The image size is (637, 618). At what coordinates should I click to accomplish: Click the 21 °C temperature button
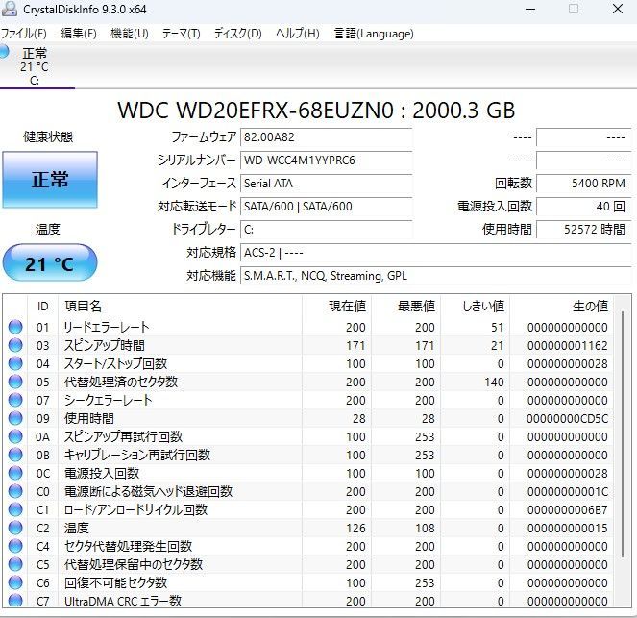(50, 263)
